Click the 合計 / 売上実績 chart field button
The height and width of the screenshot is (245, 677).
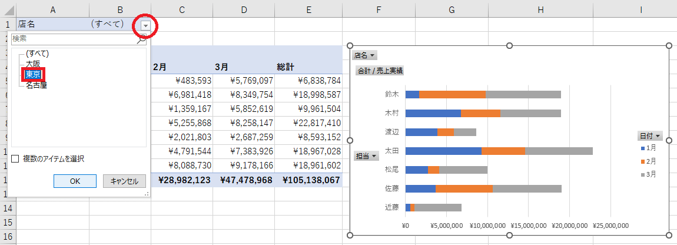[x=380, y=71]
